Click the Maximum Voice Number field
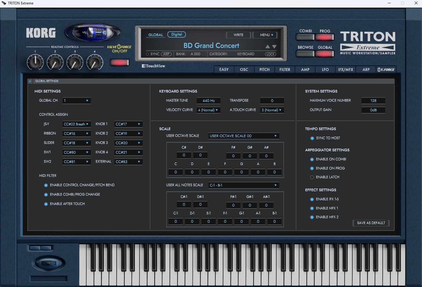Image resolution: width=422 pixels, height=287 pixels. pyautogui.click(x=373, y=101)
